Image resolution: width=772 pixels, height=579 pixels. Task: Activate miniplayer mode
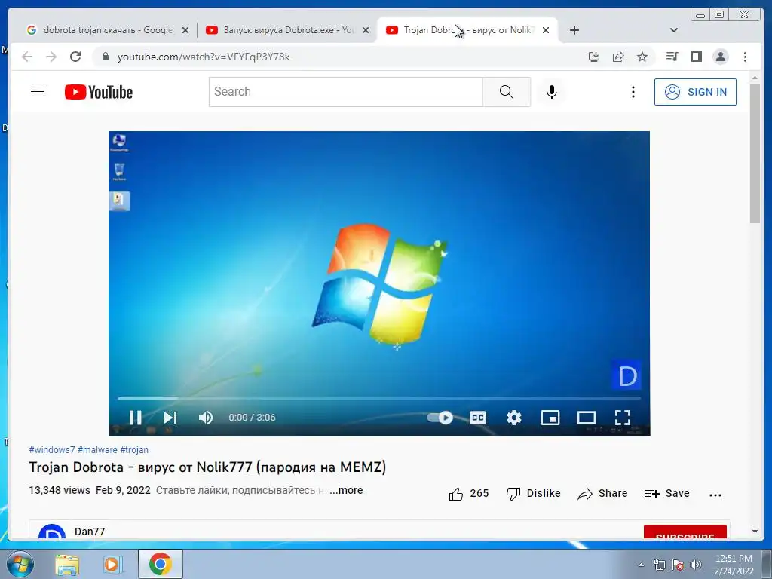[x=550, y=418]
